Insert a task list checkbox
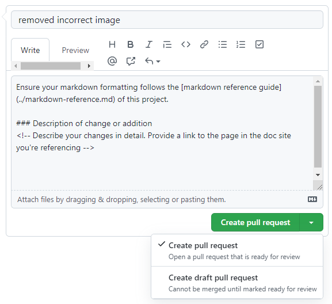The image size is (332, 304). pos(260,44)
